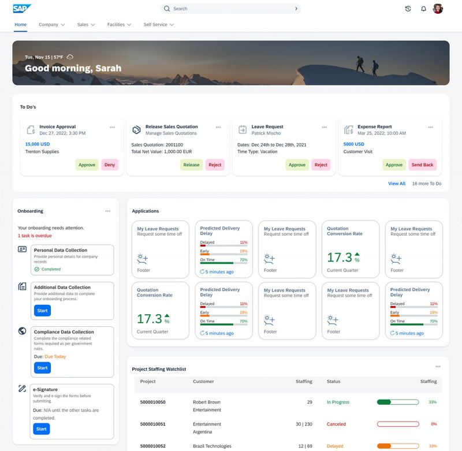The image size is (462, 451).
Task: Expand the Self Service menu dropdown
Action: pos(159,25)
